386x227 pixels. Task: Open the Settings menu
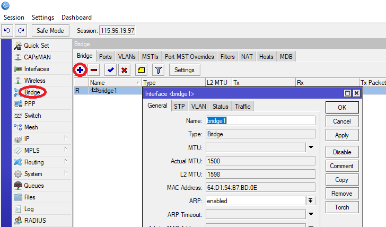(x=43, y=18)
